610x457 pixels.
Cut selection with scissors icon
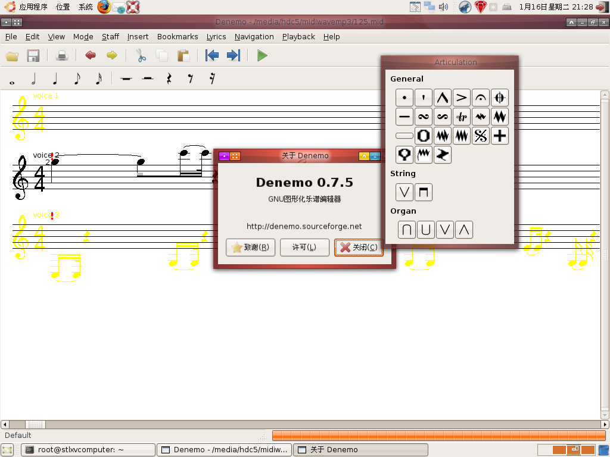(141, 56)
